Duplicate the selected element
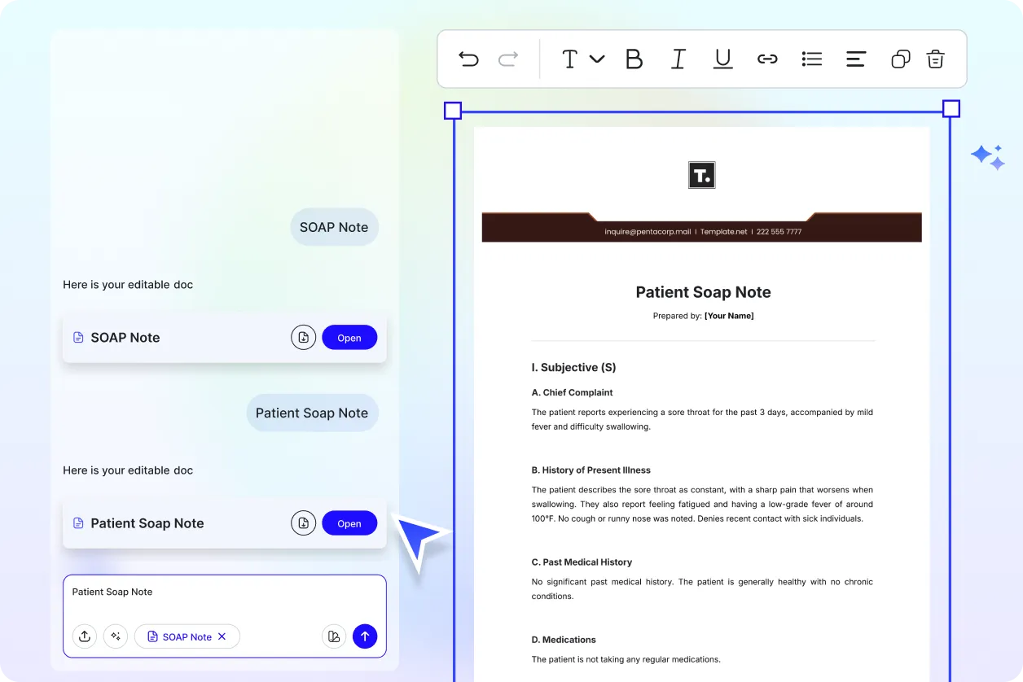1023x682 pixels. pyautogui.click(x=900, y=59)
